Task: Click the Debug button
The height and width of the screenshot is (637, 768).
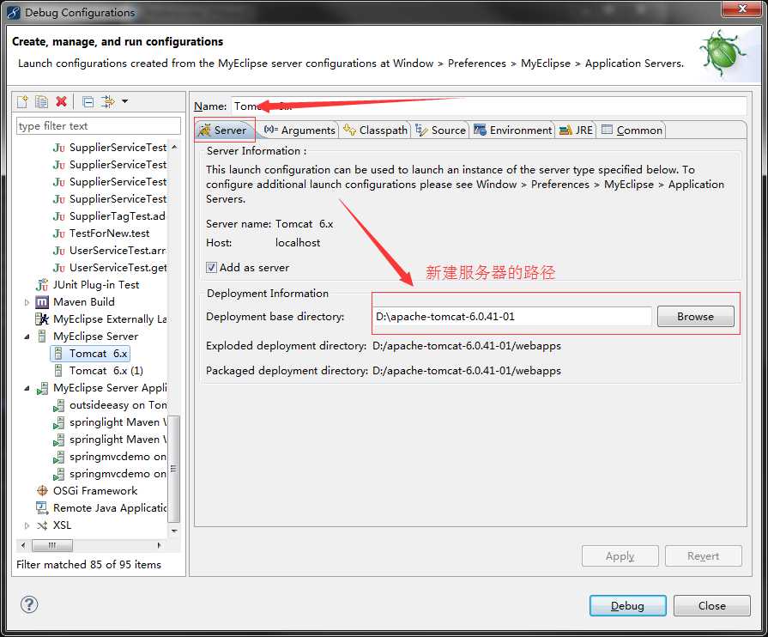Action: [x=628, y=605]
